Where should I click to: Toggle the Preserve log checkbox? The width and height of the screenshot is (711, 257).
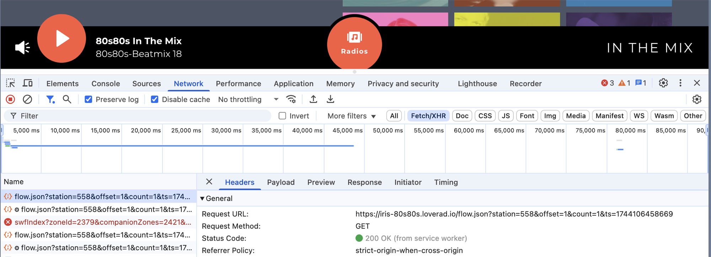89,99
